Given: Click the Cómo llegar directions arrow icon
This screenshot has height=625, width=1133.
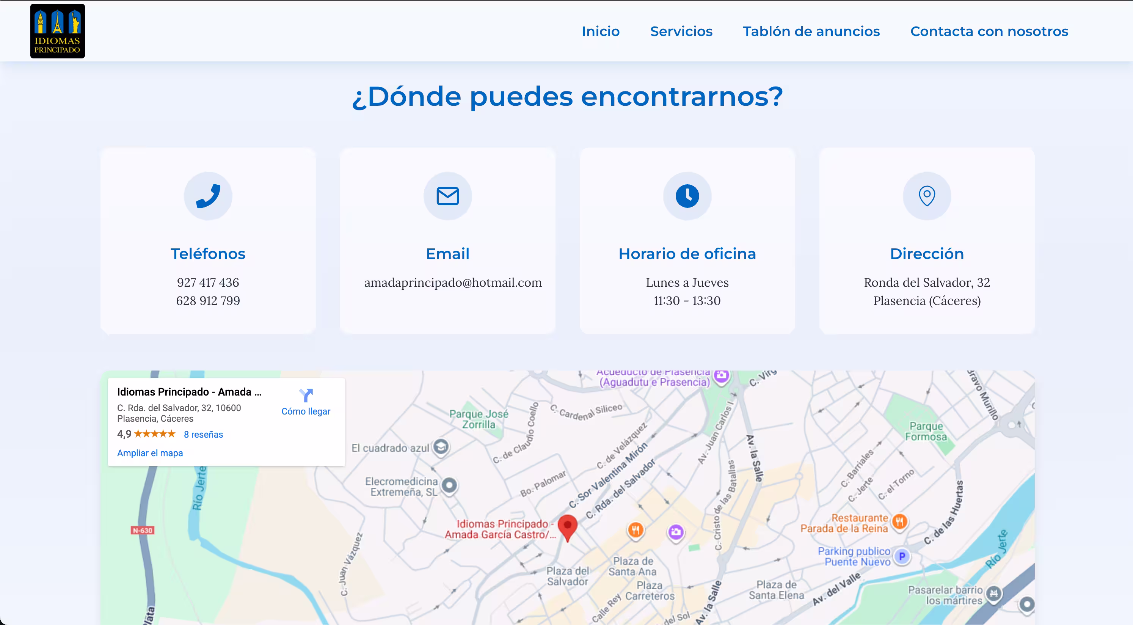Looking at the screenshot, I should coord(306,395).
